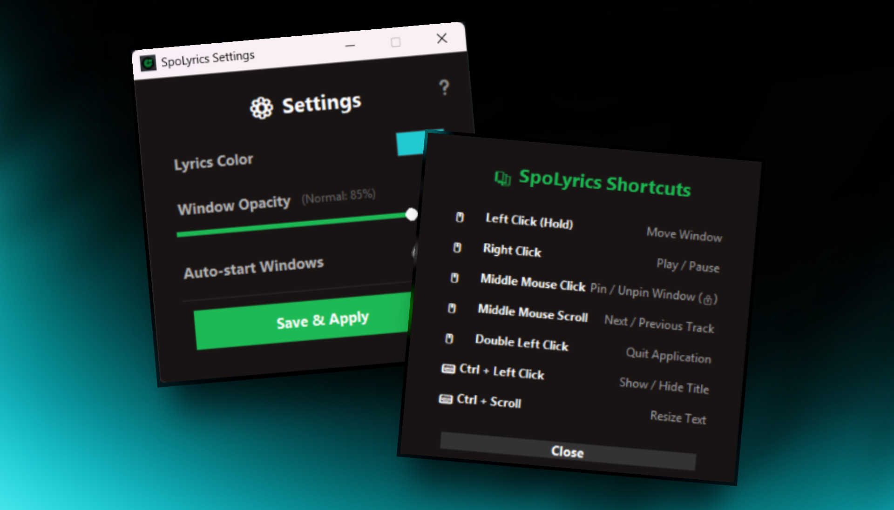Click the 'SpoLyrics Shortcuts' heading

(x=604, y=183)
